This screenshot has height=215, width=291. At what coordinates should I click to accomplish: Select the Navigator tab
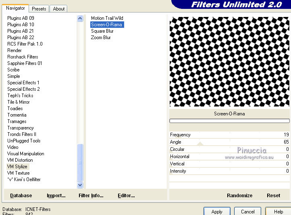tap(15, 8)
